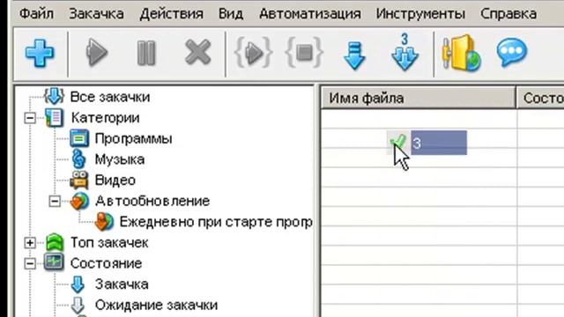Click the Музыка treble clef icon

tap(78, 158)
